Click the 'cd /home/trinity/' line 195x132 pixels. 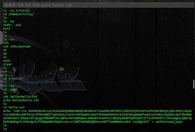[x=18, y=14]
